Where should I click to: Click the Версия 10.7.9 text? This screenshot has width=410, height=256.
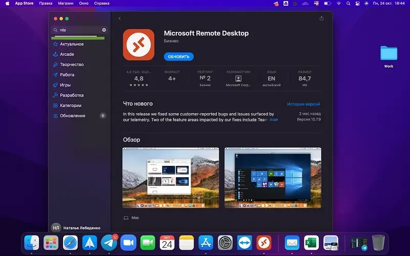click(x=309, y=119)
